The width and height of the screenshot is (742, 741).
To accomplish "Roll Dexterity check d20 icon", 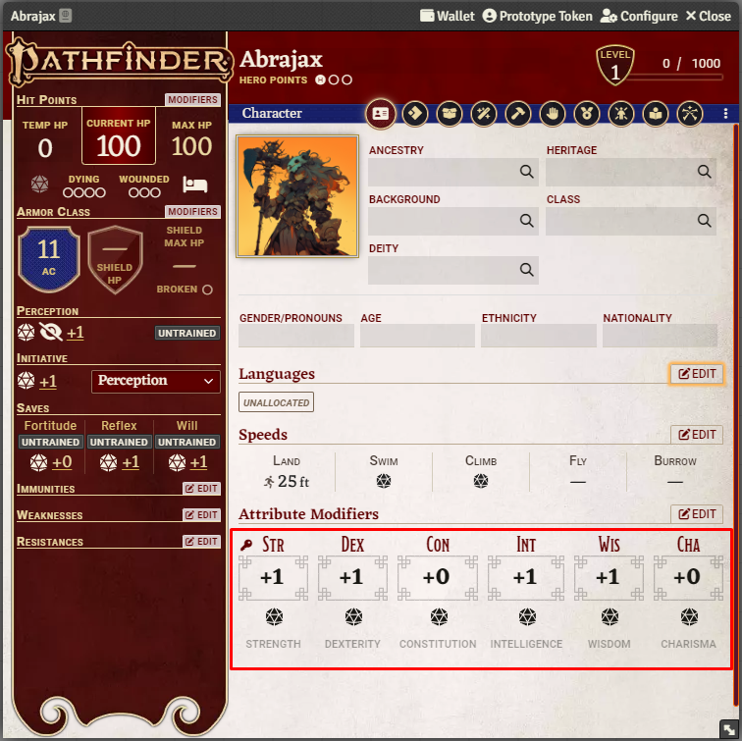I will [353, 617].
